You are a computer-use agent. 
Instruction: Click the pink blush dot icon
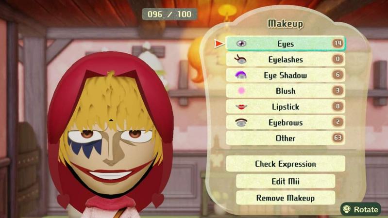coord(241,91)
